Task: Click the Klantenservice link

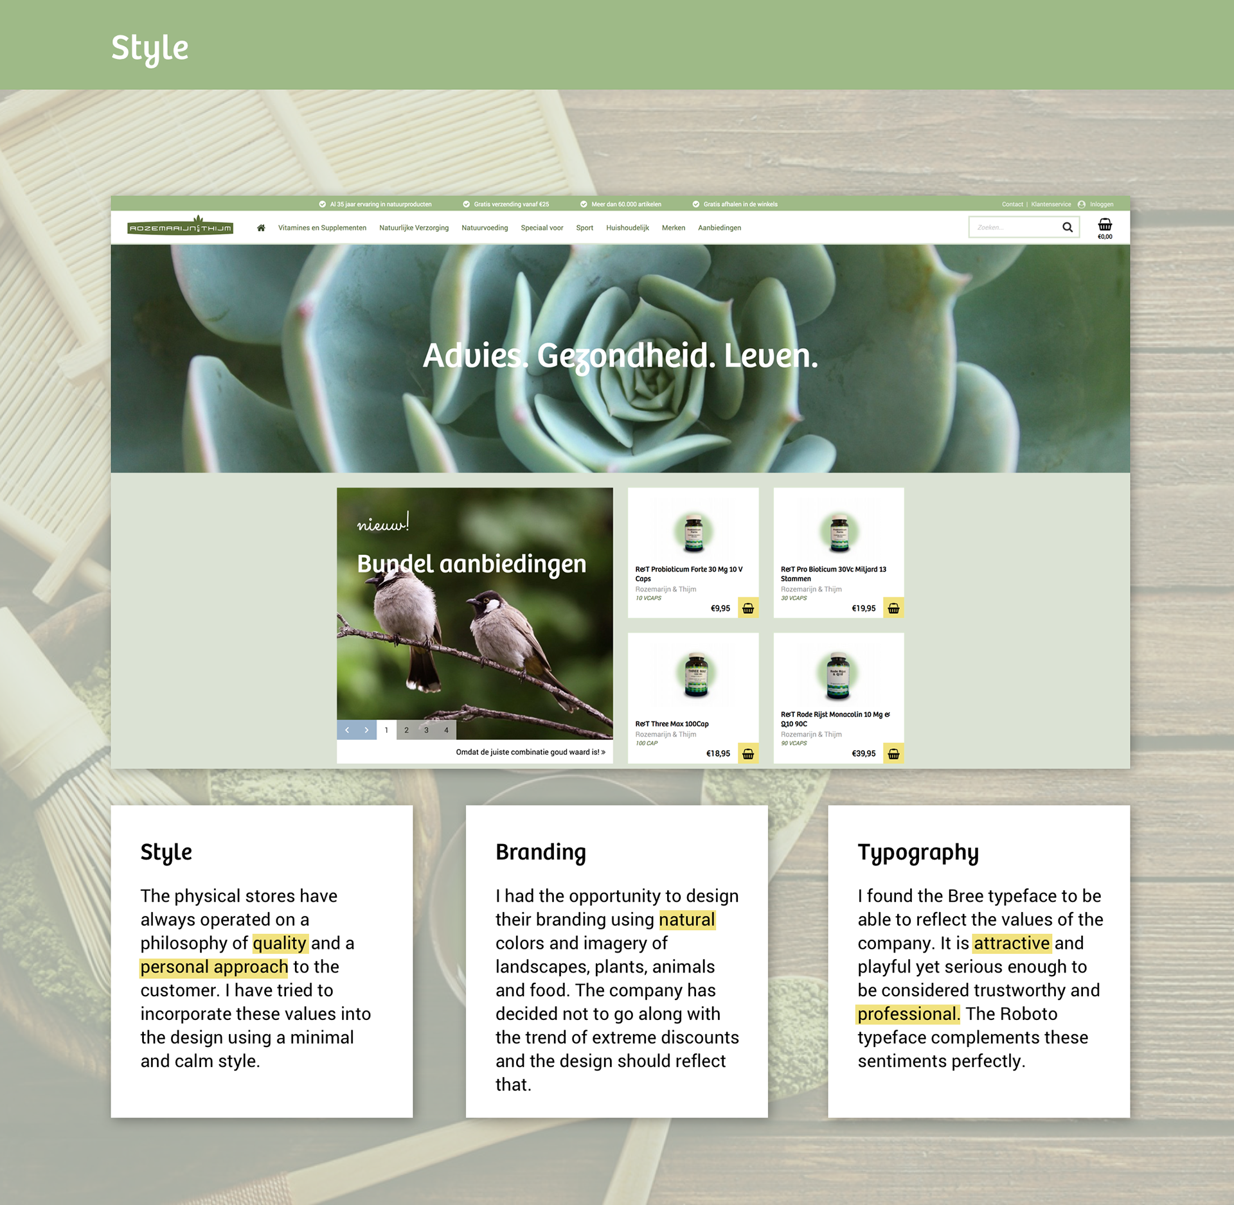Action: click(1051, 204)
